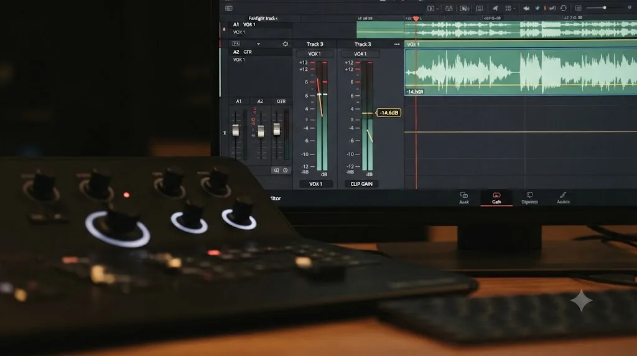Open the Digones tab in the bottom bar
637x356 pixels.
[529, 198]
